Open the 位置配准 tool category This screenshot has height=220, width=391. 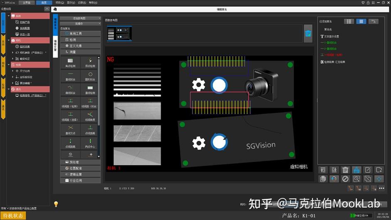(80, 169)
